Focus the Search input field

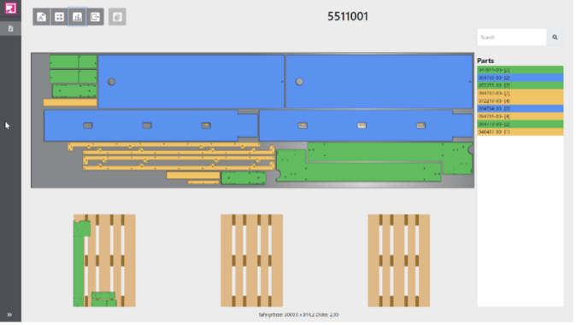pyautogui.click(x=512, y=37)
